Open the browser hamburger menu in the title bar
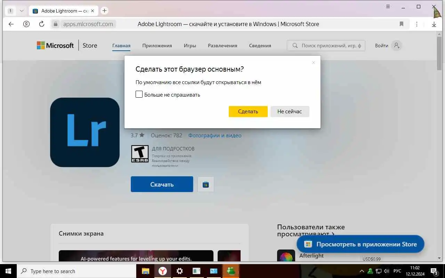Screen dimensions: 445x278 tap(388, 7)
